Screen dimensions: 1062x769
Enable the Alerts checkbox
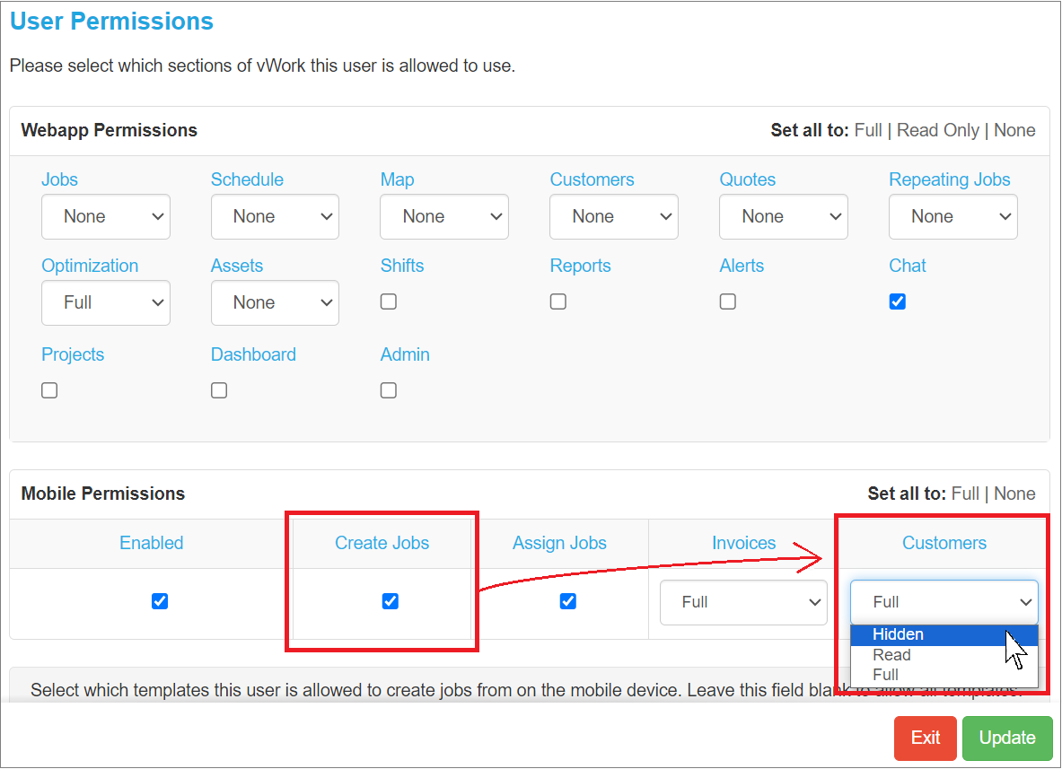click(728, 301)
